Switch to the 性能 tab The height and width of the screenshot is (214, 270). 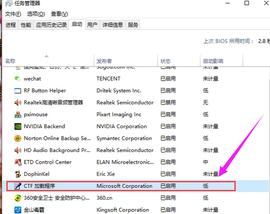coord(26,25)
